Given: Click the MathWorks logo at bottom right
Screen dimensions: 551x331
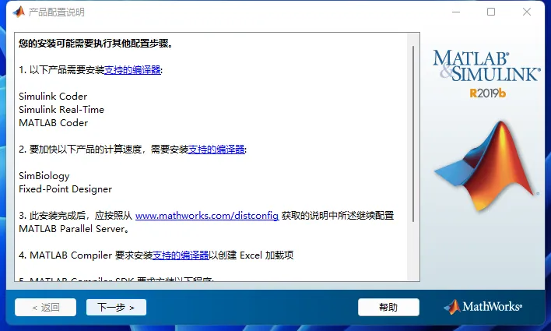Looking at the screenshot, I should 483,307.
